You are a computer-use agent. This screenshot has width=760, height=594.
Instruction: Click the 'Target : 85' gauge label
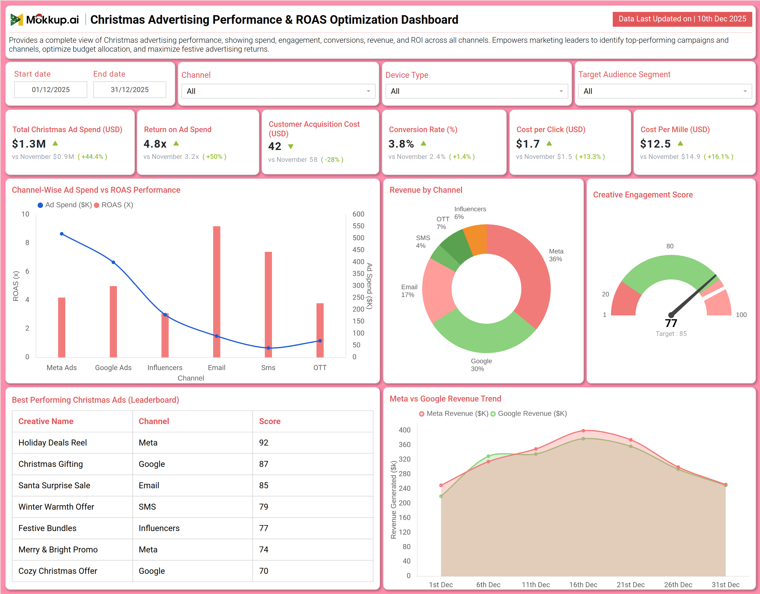[671, 334]
